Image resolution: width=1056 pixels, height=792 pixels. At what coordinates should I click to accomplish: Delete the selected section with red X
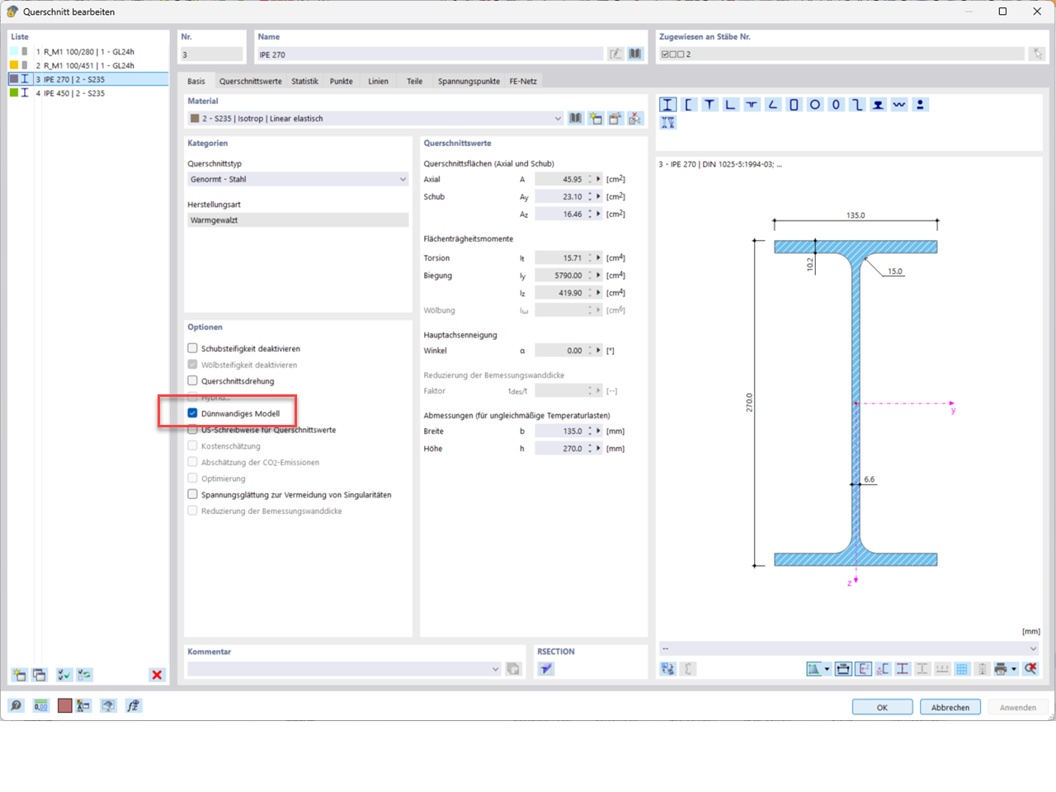pyautogui.click(x=157, y=675)
